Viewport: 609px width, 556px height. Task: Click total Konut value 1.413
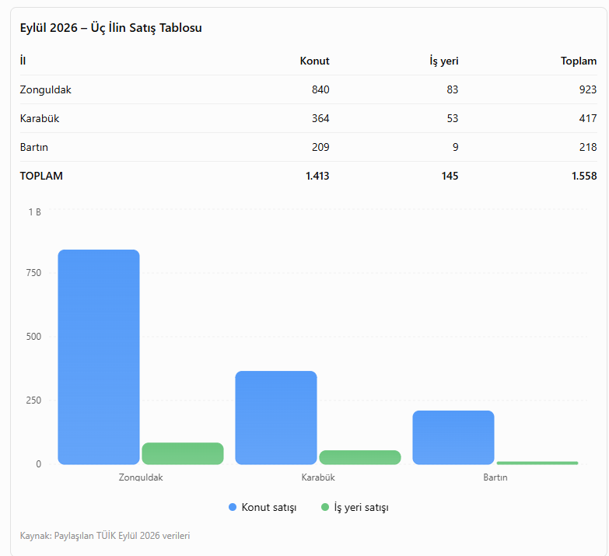point(317,176)
